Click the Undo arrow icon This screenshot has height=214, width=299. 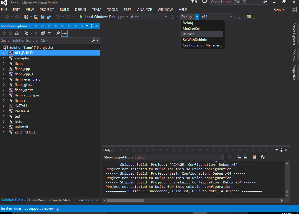pos(58,17)
